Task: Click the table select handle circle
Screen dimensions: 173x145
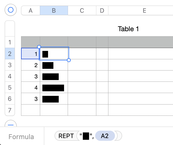Action: coord(11,10)
